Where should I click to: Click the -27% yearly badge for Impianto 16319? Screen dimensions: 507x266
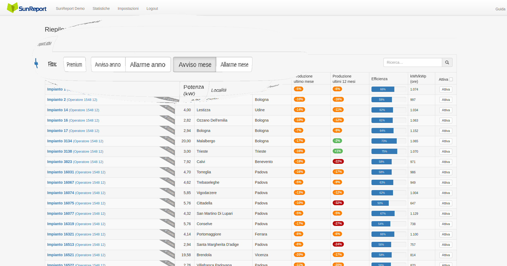tap(338, 224)
